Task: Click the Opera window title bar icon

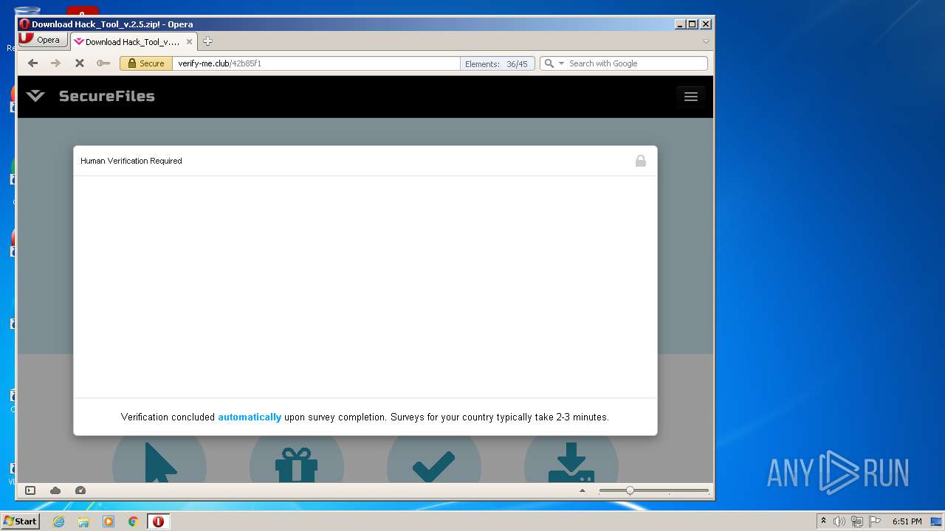Action: [x=24, y=24]
